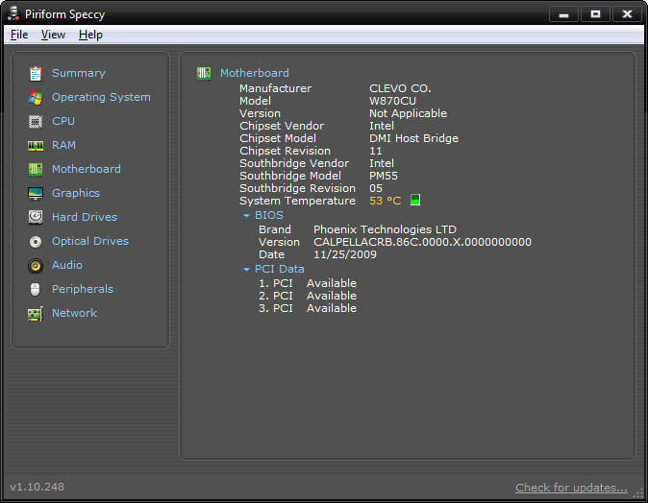
Task: Collapse the PCI Data section arrow
Action: click(x=247, y=270)
